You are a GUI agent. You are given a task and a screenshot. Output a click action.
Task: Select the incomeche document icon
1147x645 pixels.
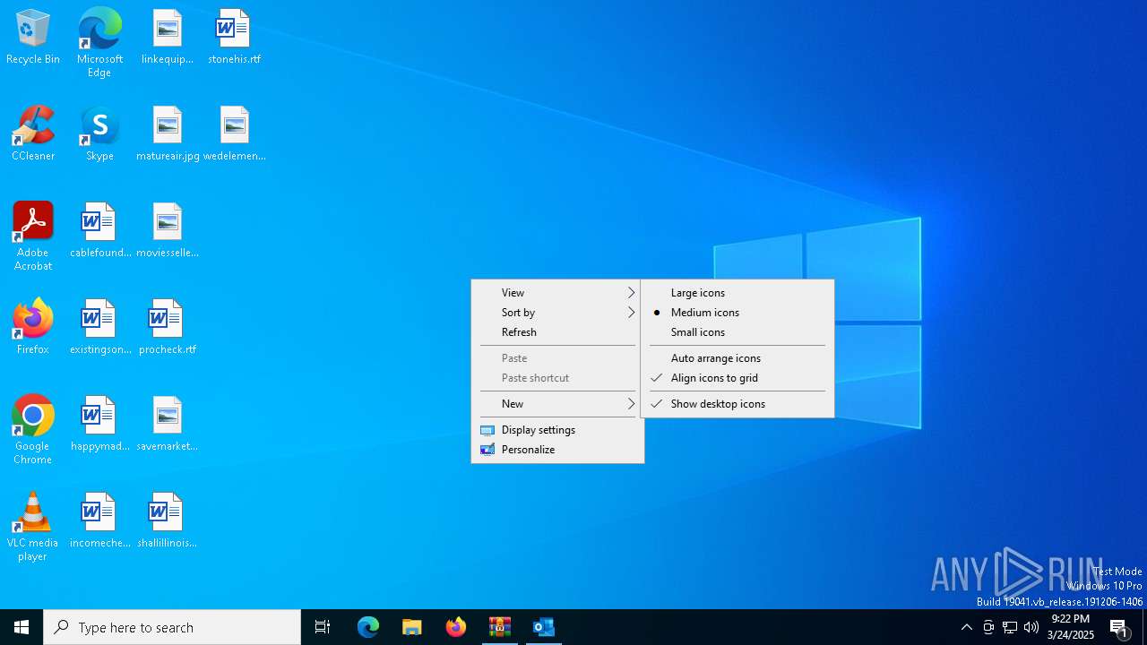click(100, 520)
